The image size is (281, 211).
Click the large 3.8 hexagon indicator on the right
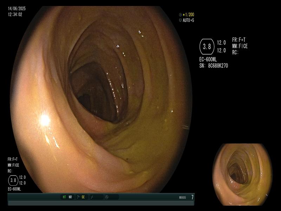click(207, 47)
